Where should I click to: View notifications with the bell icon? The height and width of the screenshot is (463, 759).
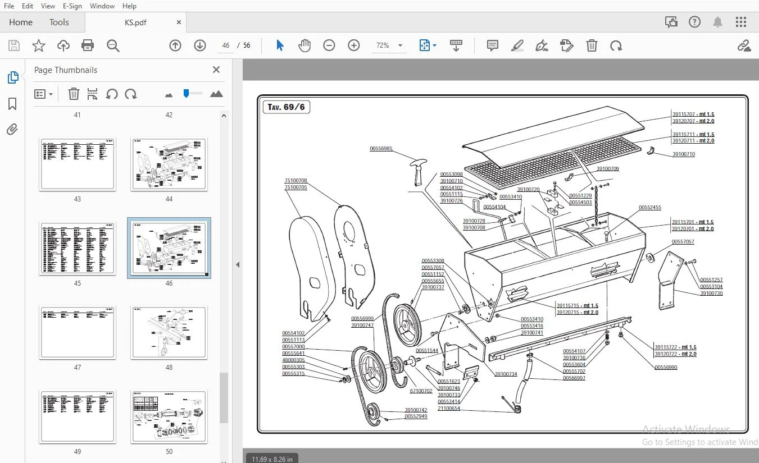pyautogui.click(x=717, y=22)
